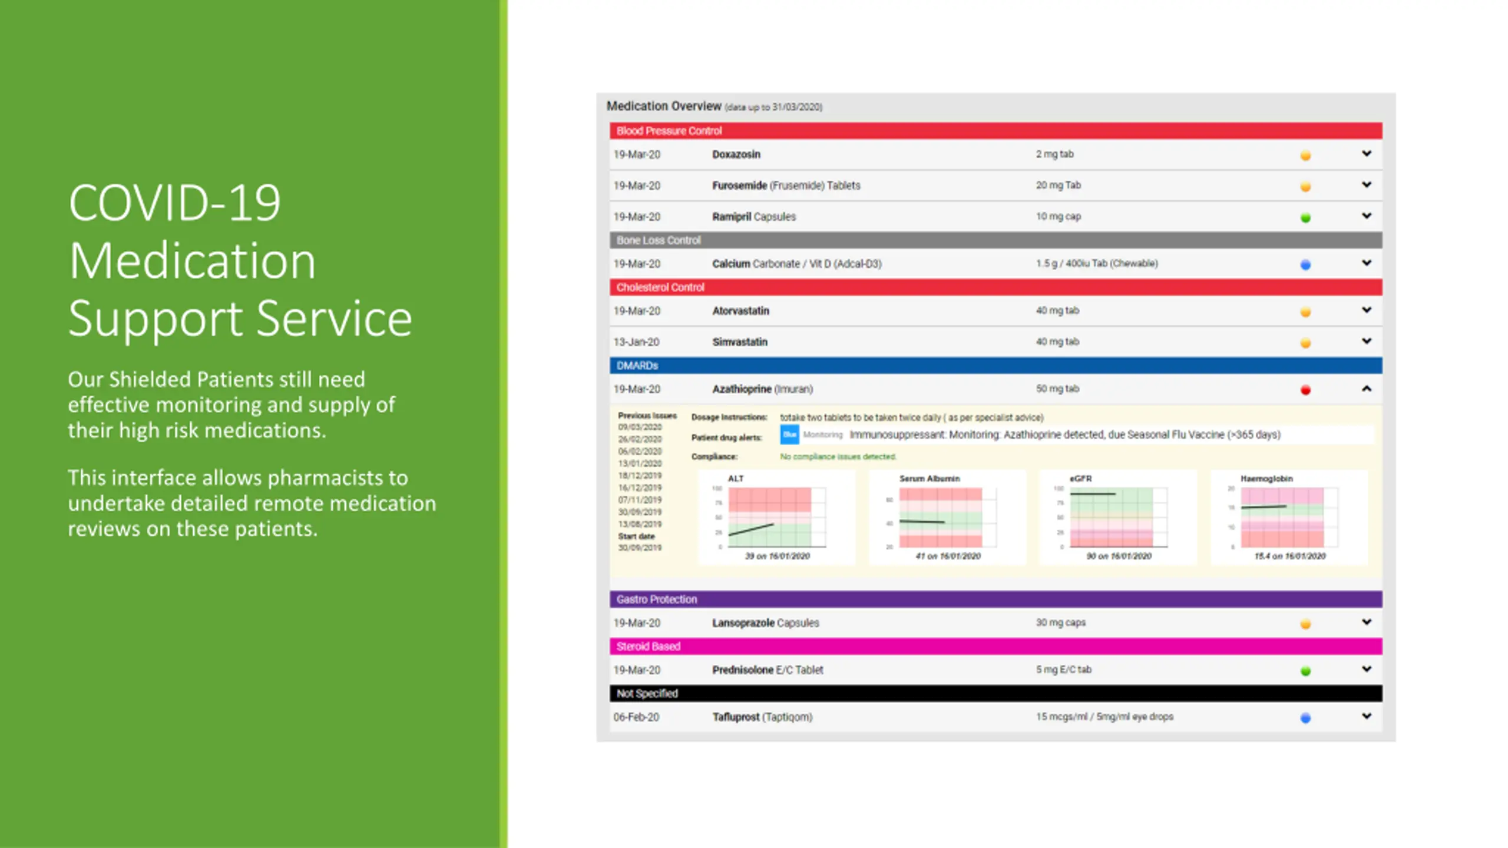The height and width of the screenshot is (848, 1508).
Task: Select the Gastro Protection category header
Action: (x=996, y=599)
